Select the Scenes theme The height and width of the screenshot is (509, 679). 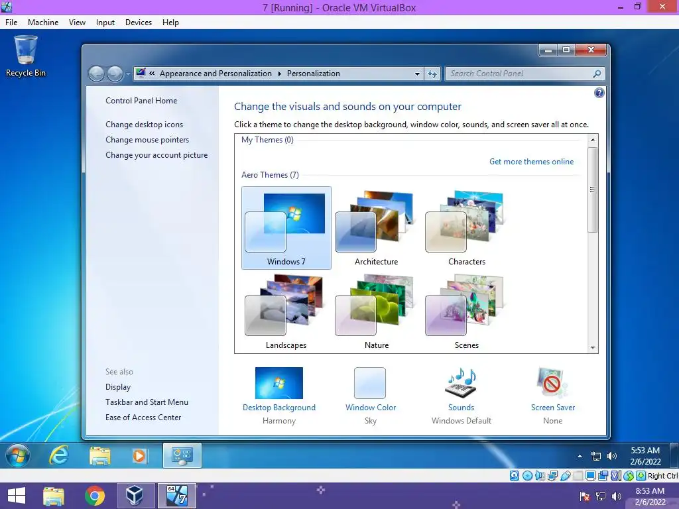point(466,311)
